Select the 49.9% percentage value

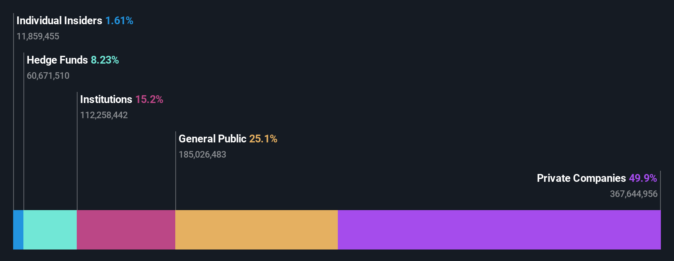coord(643,178)
